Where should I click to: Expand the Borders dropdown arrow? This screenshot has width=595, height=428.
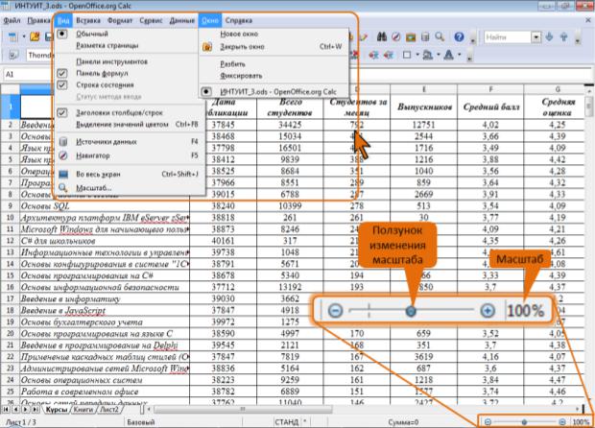click(x=417, y=55)
